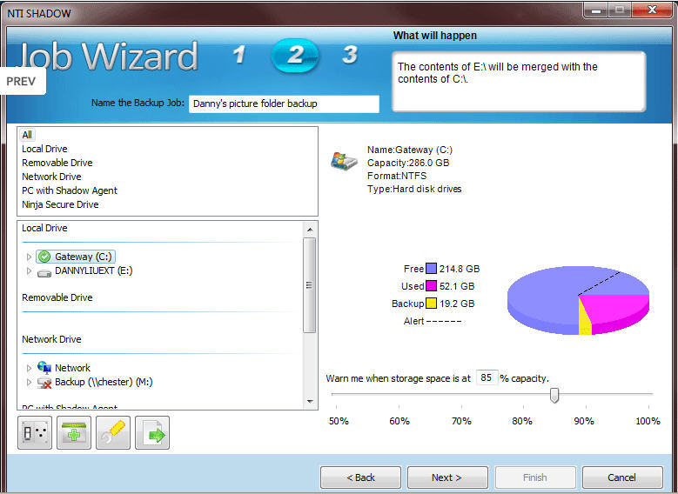Click the backup job name field
678x494 pixels.
[284, 103]
